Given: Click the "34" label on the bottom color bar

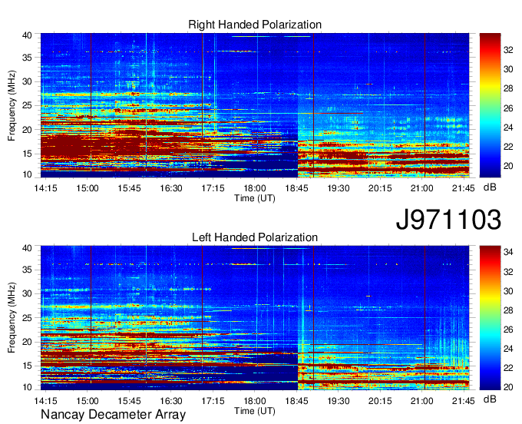Looking at the screenshot, I should [508, 252].
